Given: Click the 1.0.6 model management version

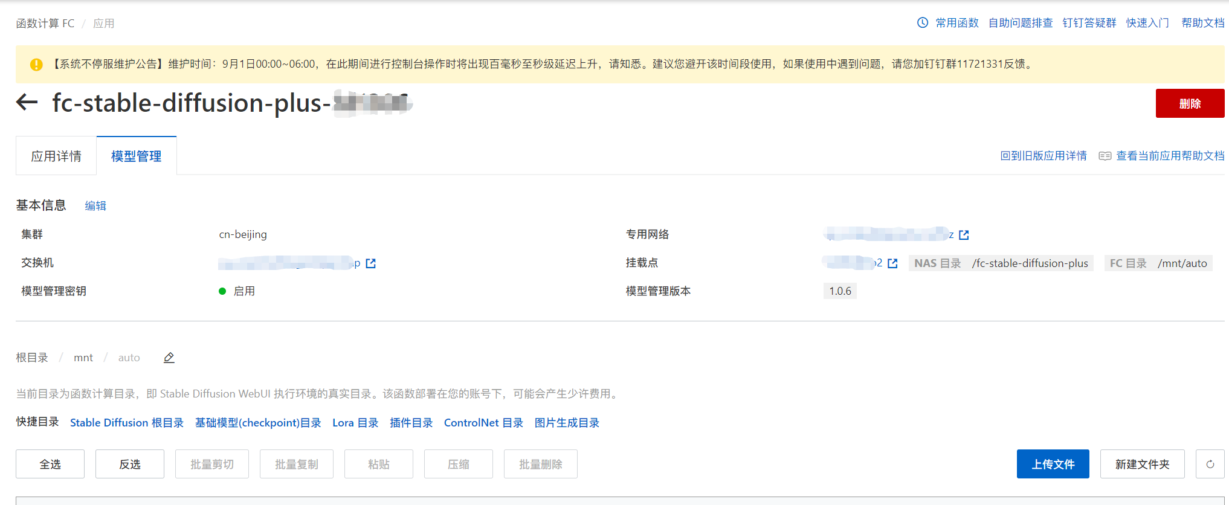Looking at the screenshot, I should (x=840, y=291).
